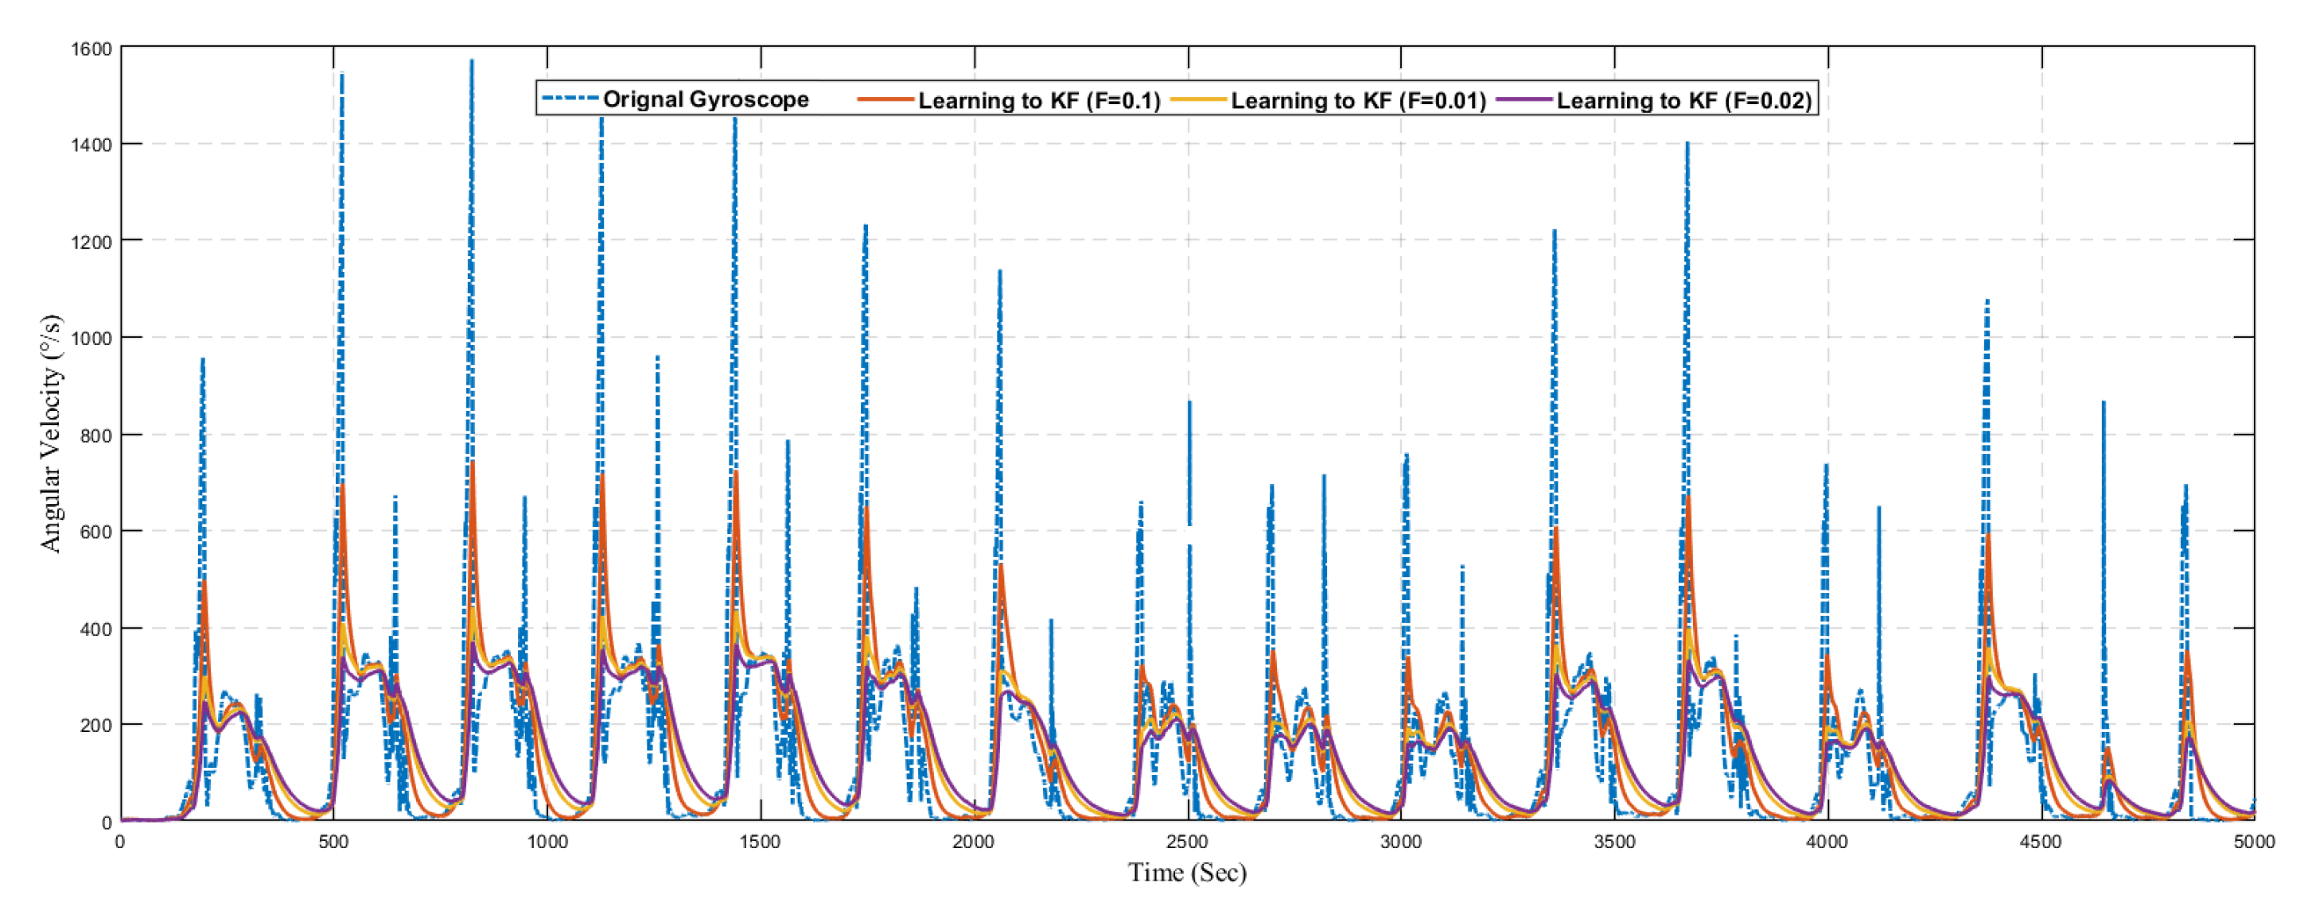Click the yellow legend line sample
Screen dimensions: 2308x914
click(x=1198, y=99)
